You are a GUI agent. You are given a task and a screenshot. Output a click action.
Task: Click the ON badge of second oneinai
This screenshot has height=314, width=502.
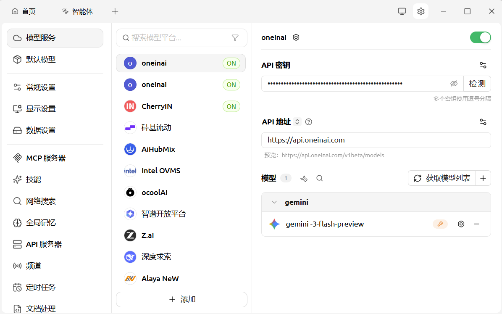(231, 84)
